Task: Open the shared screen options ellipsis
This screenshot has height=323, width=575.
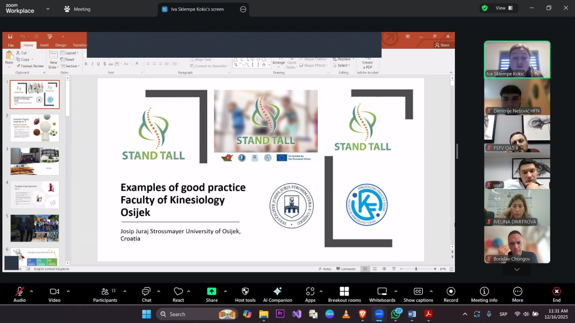Action: click(x=243, y=9)
